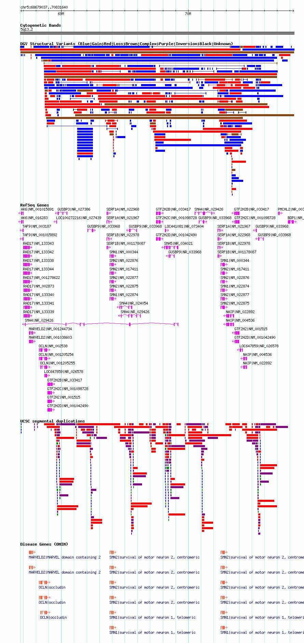This screenshot has height=643, width=304.
Task: Click the MARVELD2|NM_001038603 label
Action: point(50,337)
